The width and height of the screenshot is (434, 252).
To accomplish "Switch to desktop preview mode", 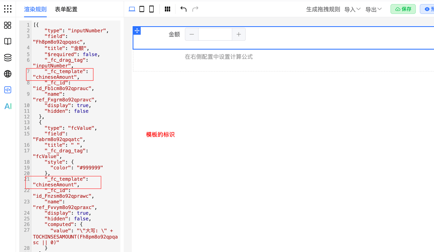I will (x=132, y=9).
